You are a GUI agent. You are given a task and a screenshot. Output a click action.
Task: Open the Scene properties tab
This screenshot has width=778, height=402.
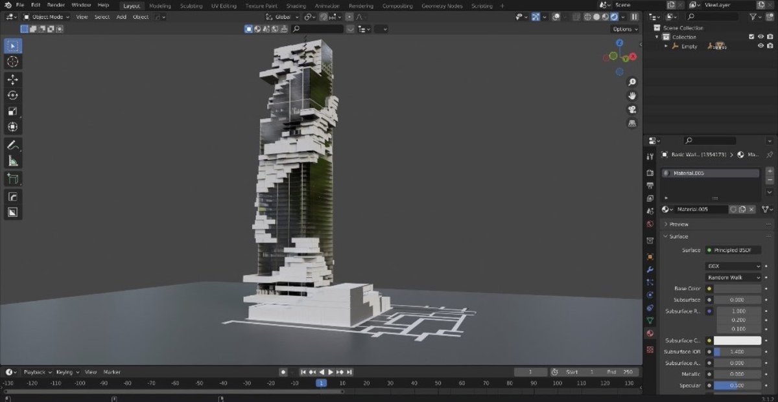[x=650, y=212]
